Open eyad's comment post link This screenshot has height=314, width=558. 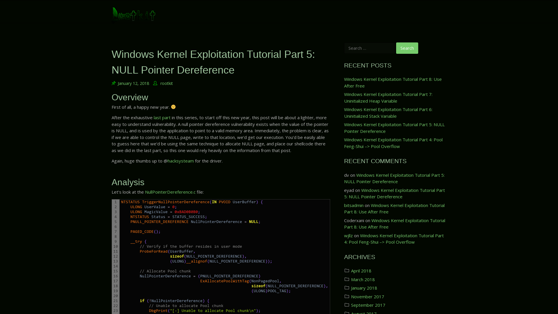coord(394,193)
